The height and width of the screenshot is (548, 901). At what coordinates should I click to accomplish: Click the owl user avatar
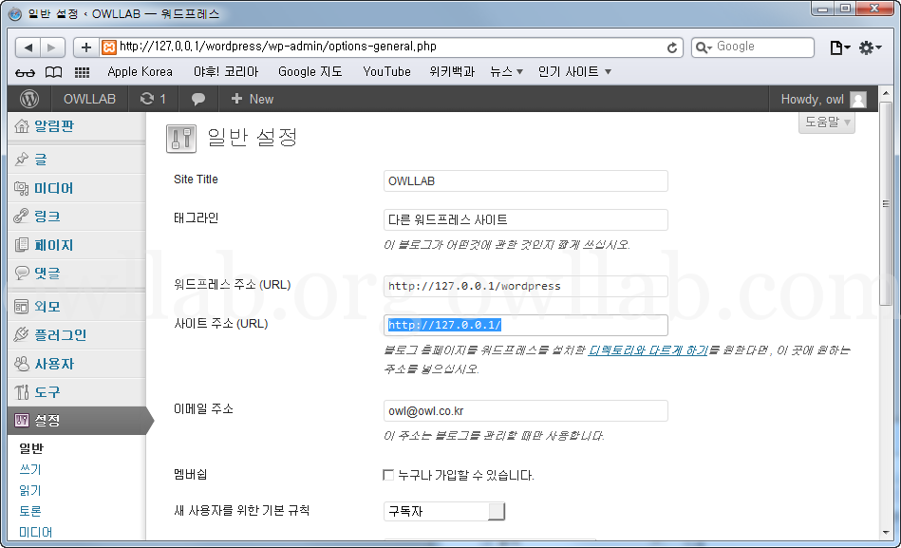coord(858,100)
